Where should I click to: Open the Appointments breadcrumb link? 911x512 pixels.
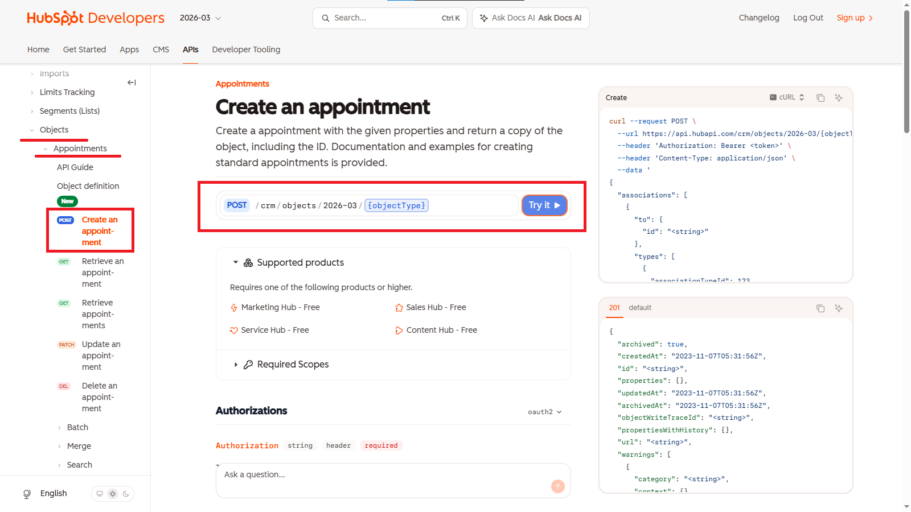242,84
